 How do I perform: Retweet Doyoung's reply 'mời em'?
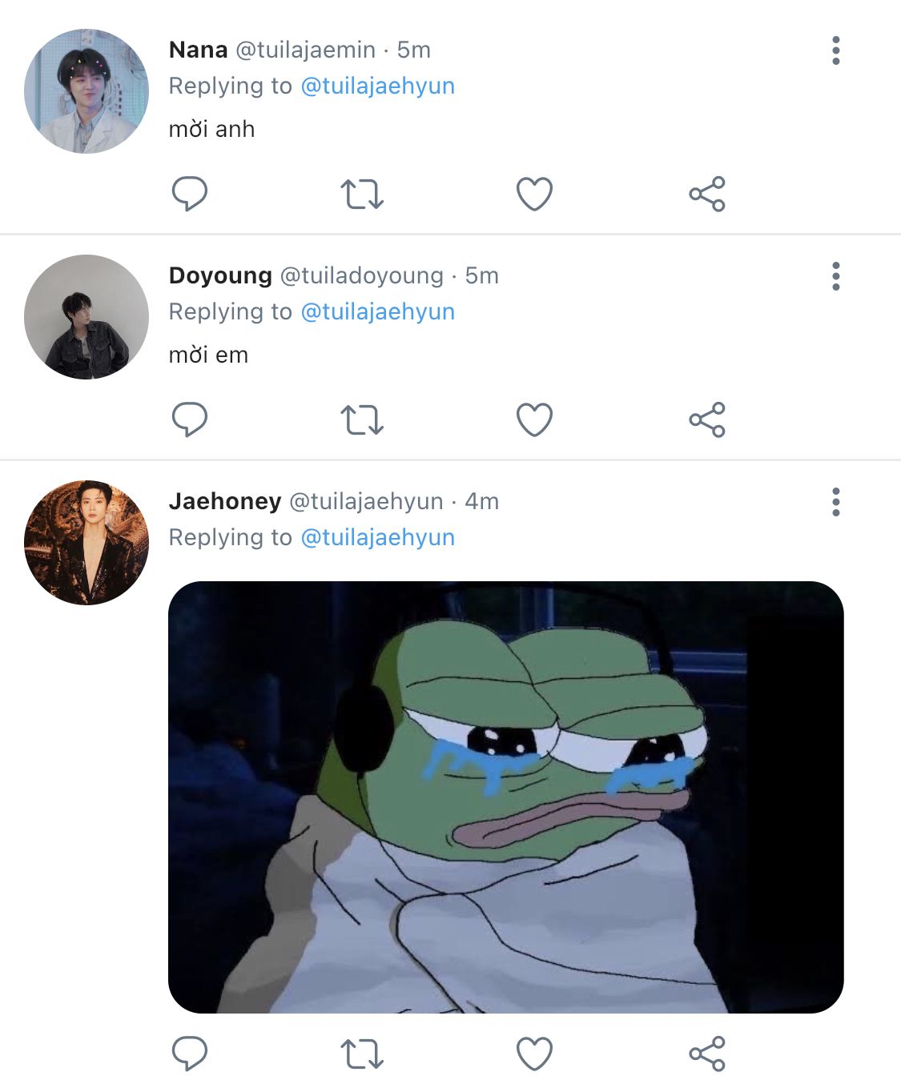[x=362, y=420]
